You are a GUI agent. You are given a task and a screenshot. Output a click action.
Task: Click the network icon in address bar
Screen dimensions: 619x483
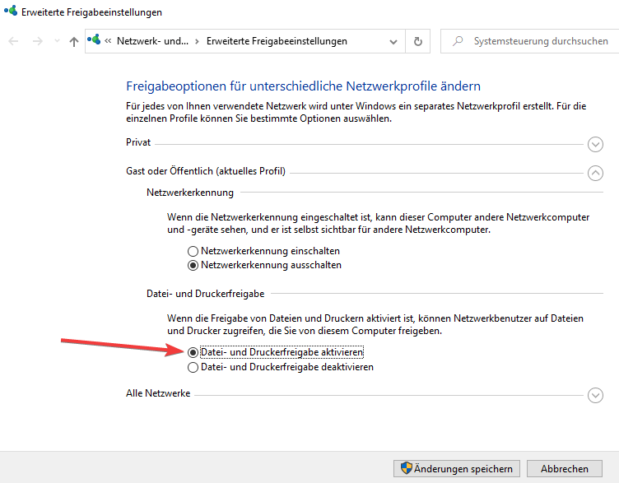click(x=94, y=39)
